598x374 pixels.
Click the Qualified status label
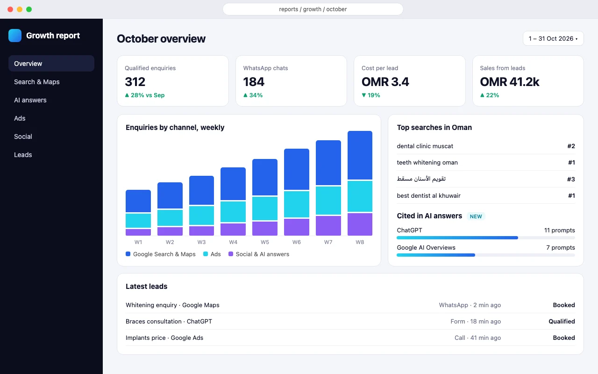[x=562, y=321]
